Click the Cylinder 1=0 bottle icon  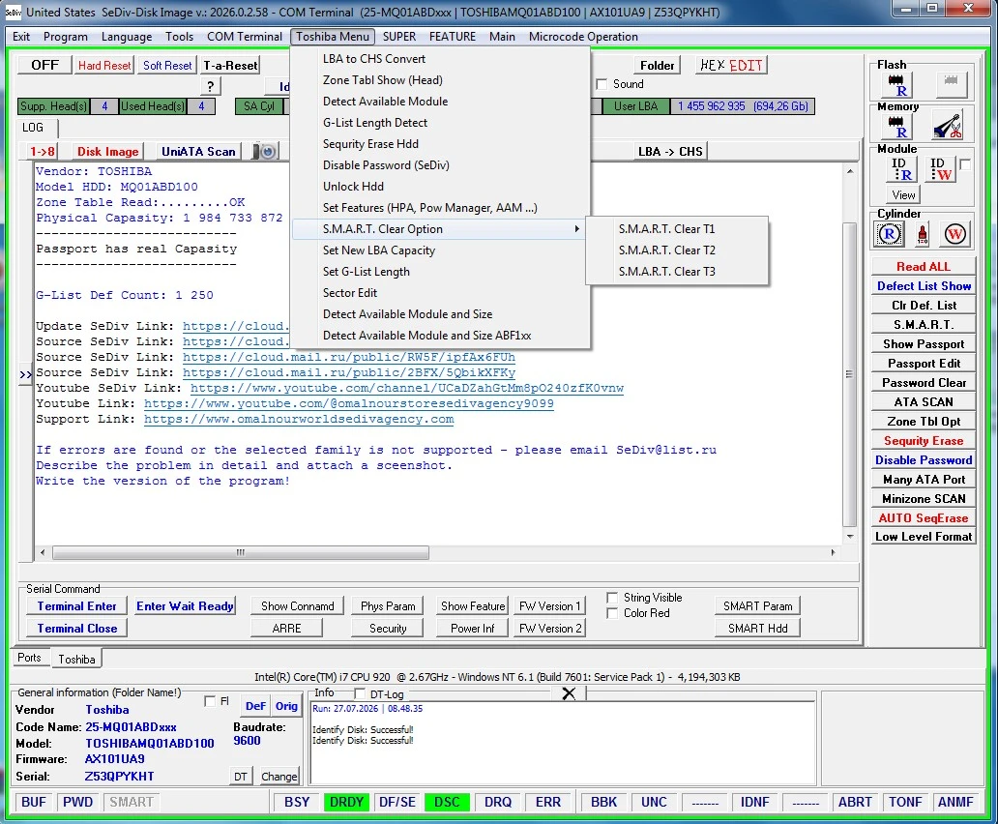(923, 235)
